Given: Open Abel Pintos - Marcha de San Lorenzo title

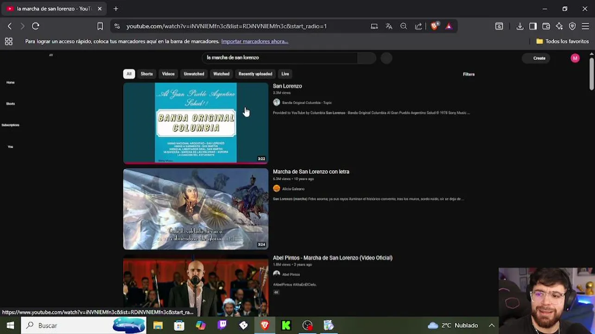Looking at the screenshot, I should coord(332,258).
